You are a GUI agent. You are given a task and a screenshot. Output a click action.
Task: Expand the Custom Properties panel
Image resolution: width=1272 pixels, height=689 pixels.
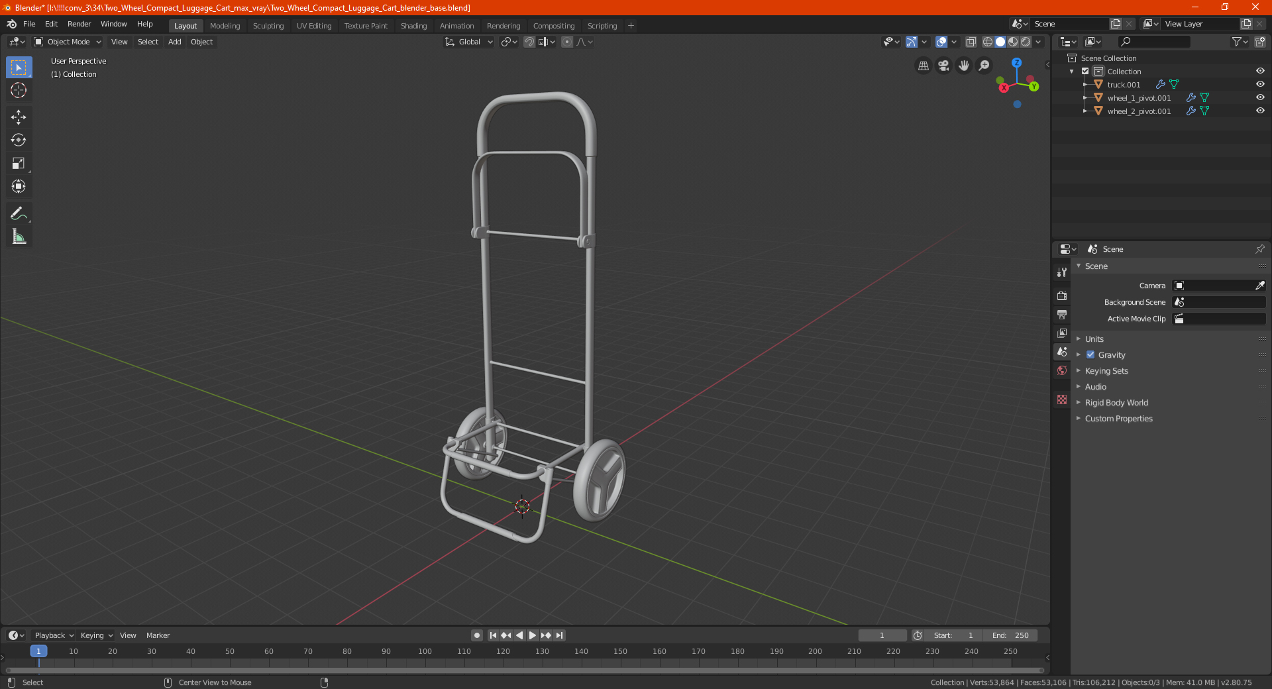(1118, 419)
